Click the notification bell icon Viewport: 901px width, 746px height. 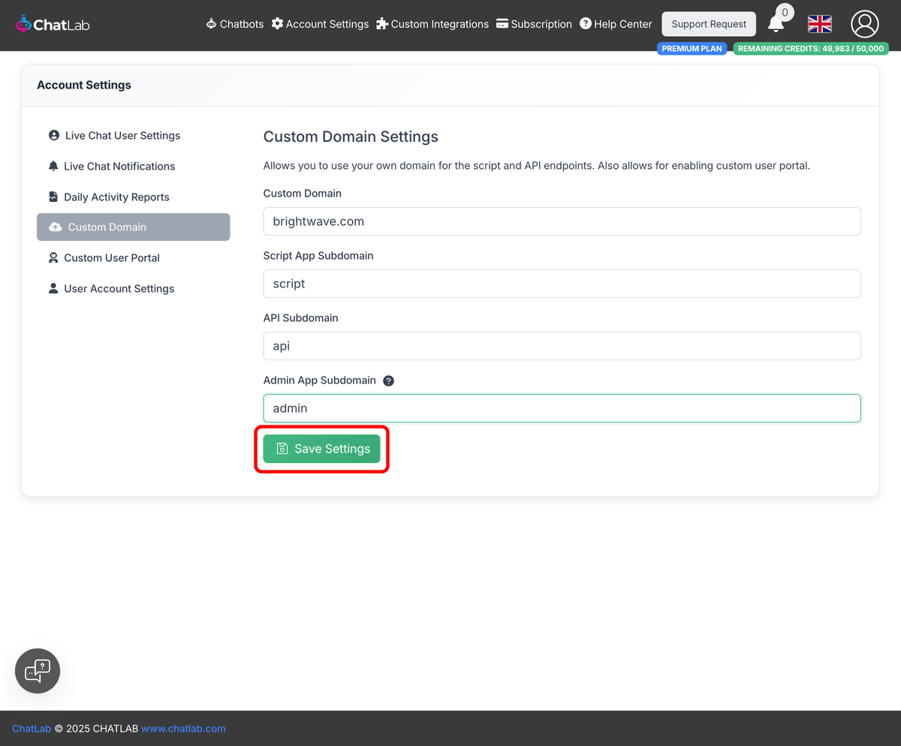[x=776, y=23]
